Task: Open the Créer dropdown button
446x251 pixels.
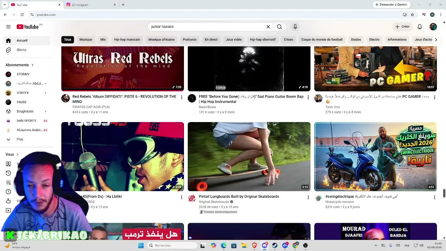Action: pyautogui.click(x=402, y=27)
